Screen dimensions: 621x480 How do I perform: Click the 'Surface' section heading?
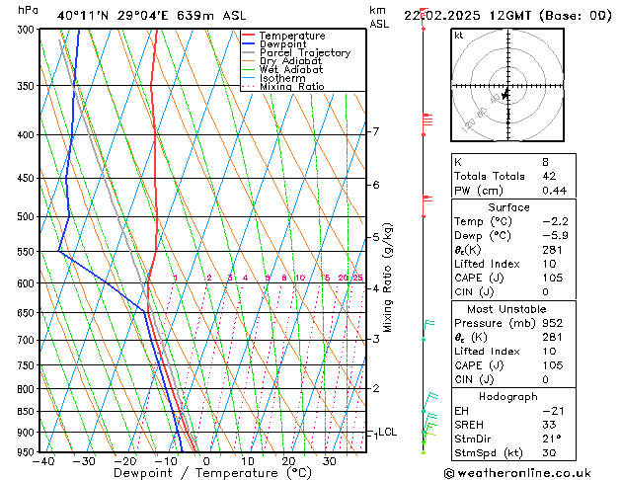click(508, 207)
